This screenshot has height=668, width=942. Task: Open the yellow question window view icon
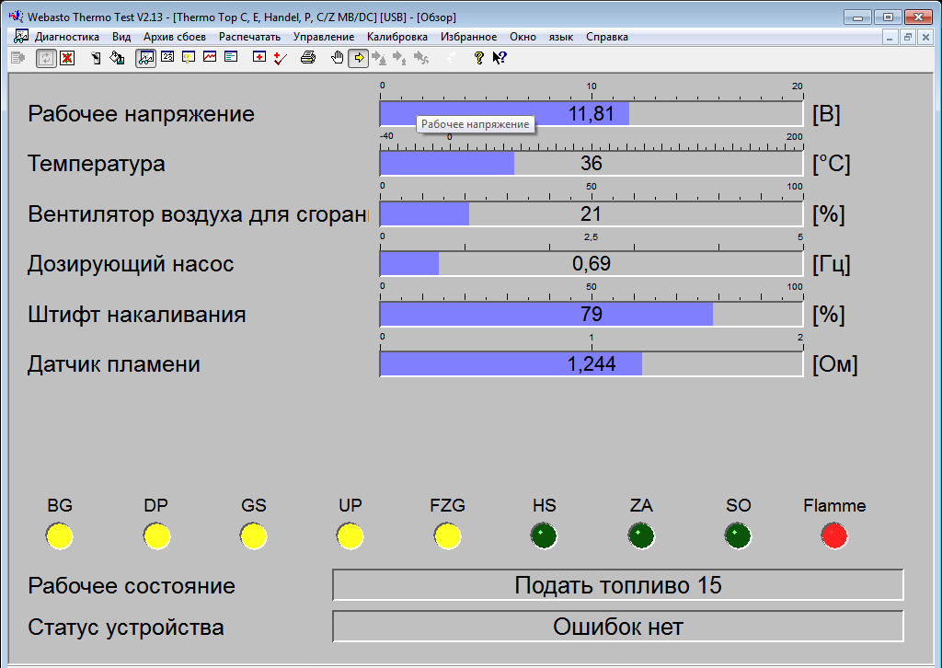[x=189, y=58]
